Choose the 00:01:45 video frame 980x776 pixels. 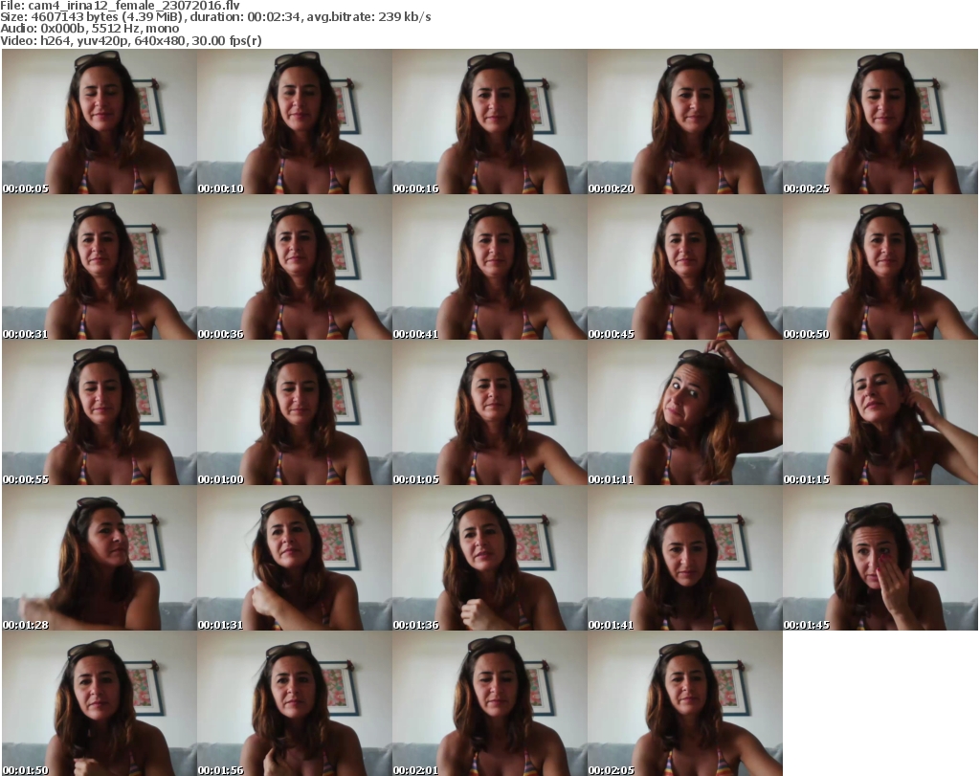point(880,558)
